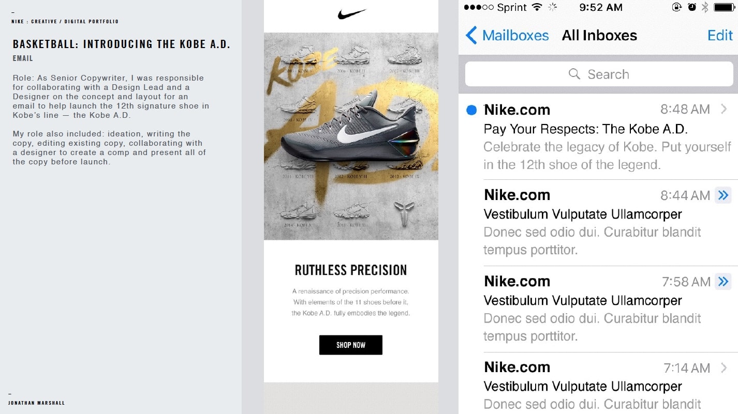Click the rotation lock status icon
Viewport: 738px width, 414px height.
[676, 7]
